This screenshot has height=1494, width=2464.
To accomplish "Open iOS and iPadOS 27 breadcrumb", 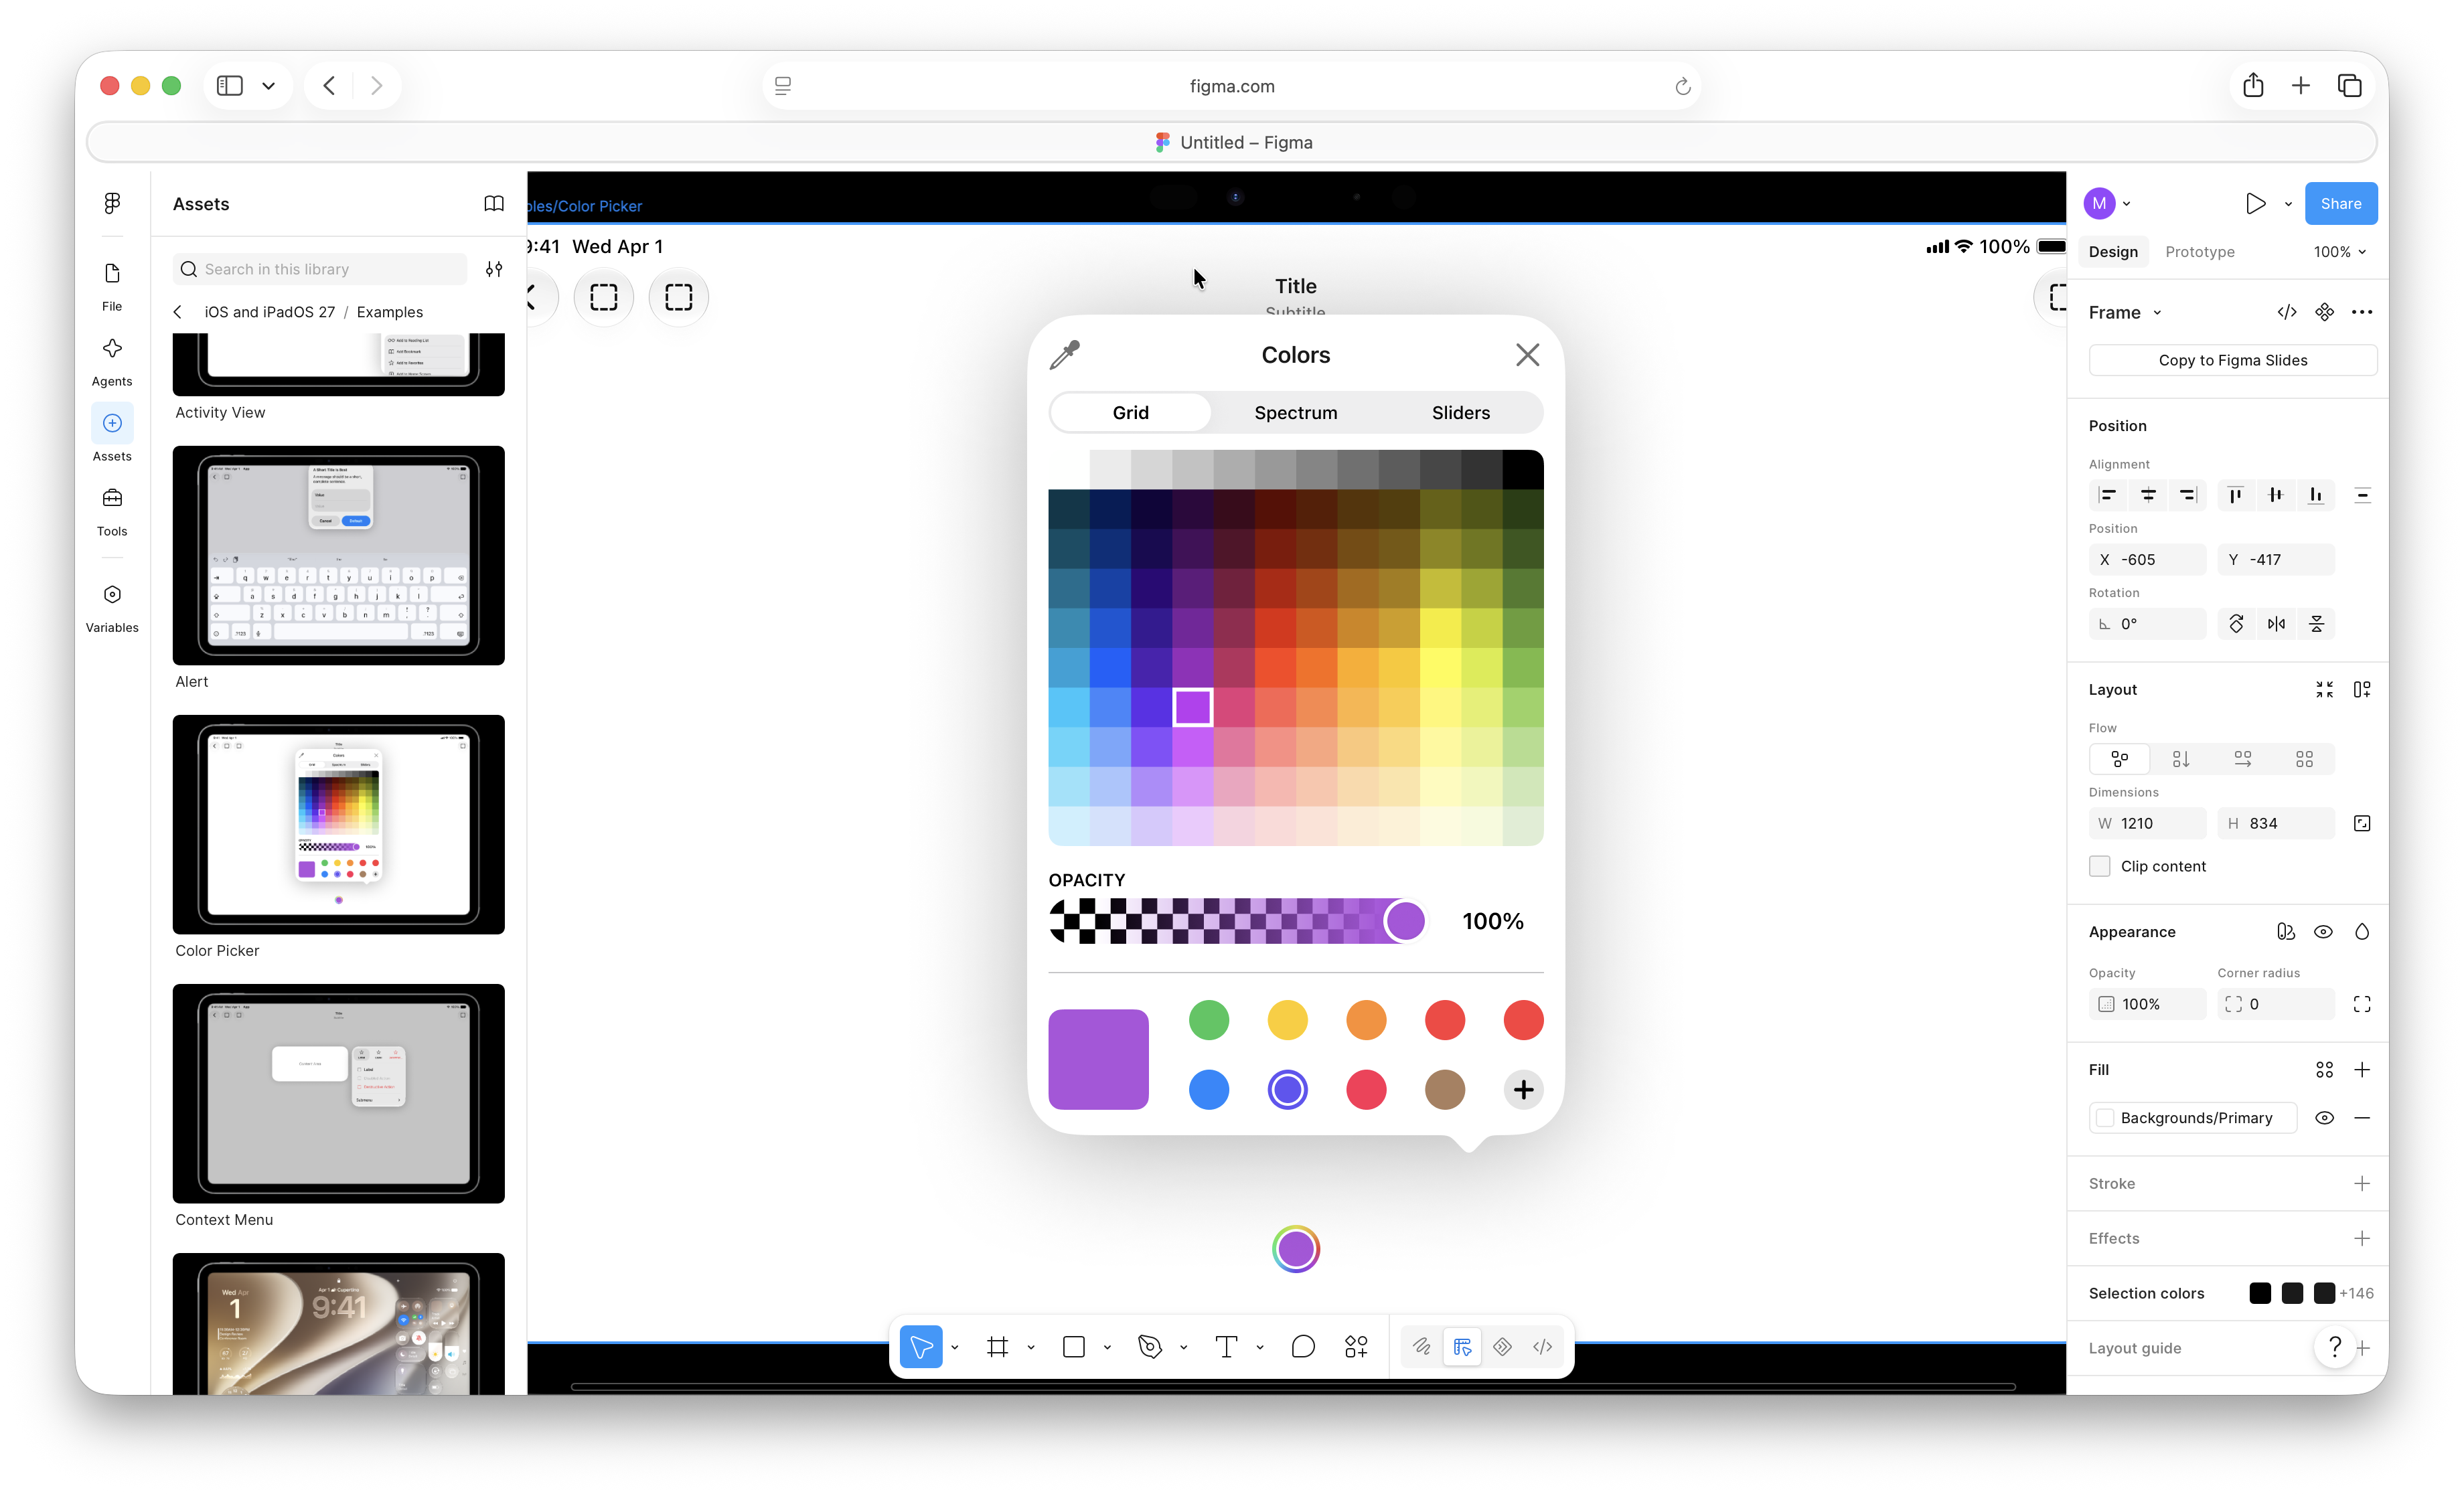I will click(270, 312).
